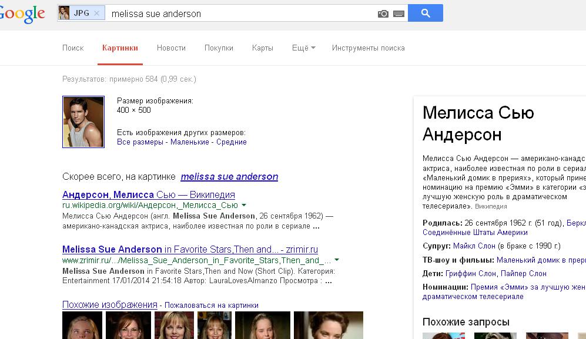Click the 400 × 500 image size text
The image size is (586, 339).
click(134, 110)
